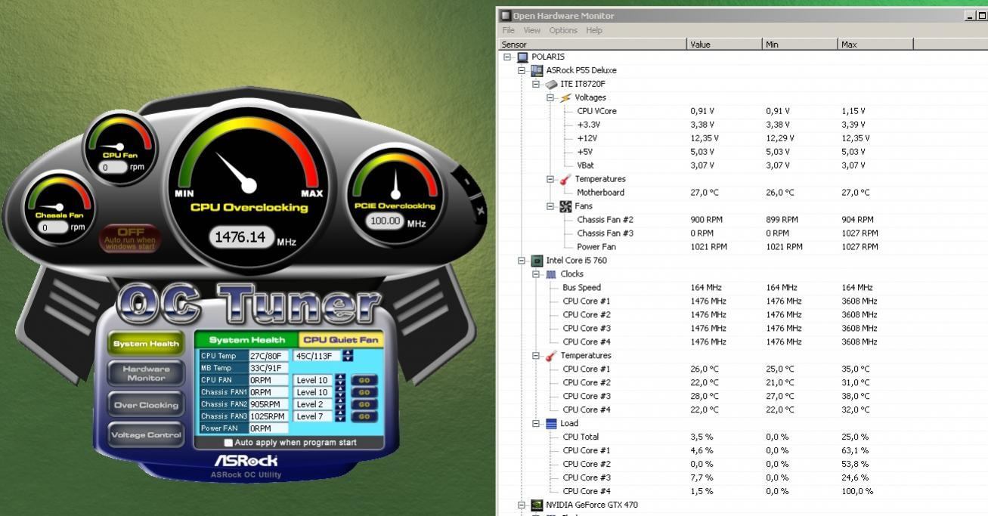The image size is (988, 516).
Task: Collapse the Temperatures group above the Motherboard row
Action: pyautogui.click(x=550, y=179)
